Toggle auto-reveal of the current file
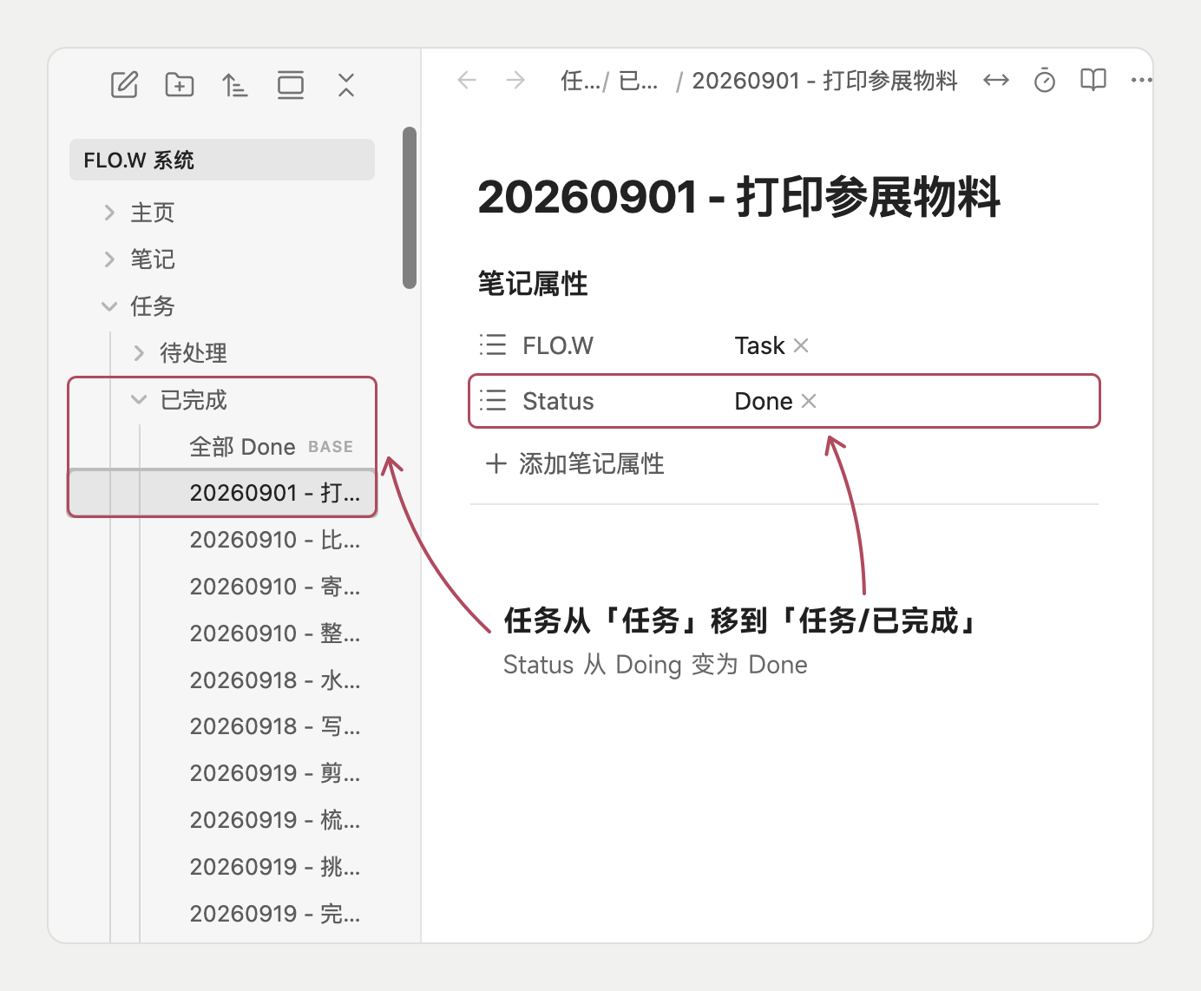Image resolution: width=1201 pixels, height=991 pixels. pyautogui.click(x=291, y=85)
